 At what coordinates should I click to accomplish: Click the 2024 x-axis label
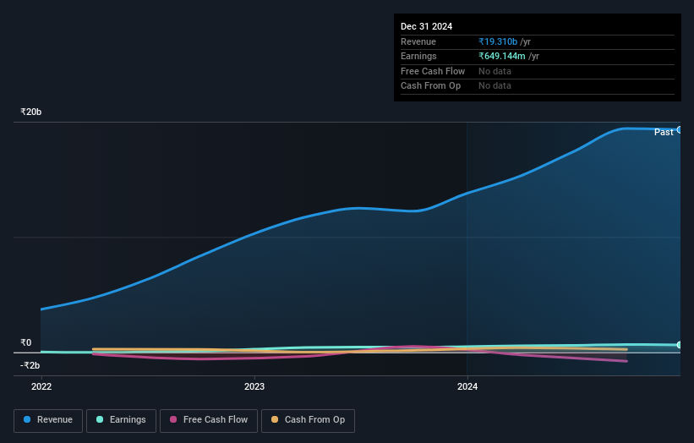coord(467,386)
